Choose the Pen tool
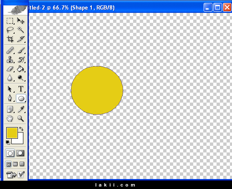This screenshot has height=189, width=232. click(10, 98)
